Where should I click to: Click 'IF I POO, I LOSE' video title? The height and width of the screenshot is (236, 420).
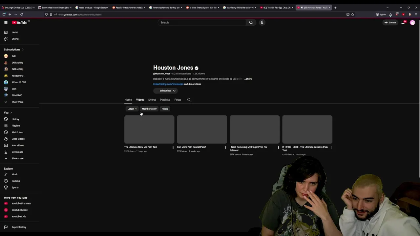(x=305, y=148)
